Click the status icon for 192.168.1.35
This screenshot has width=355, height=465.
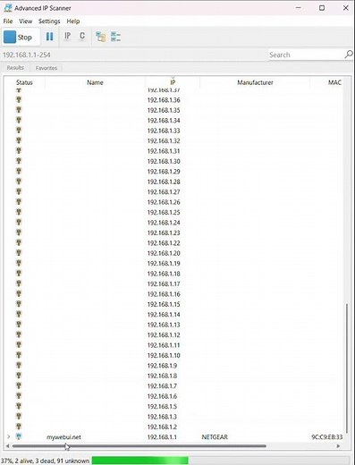tap(19, 110)
